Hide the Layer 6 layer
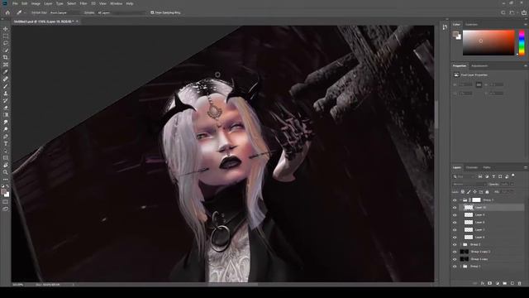 (455, 238)
